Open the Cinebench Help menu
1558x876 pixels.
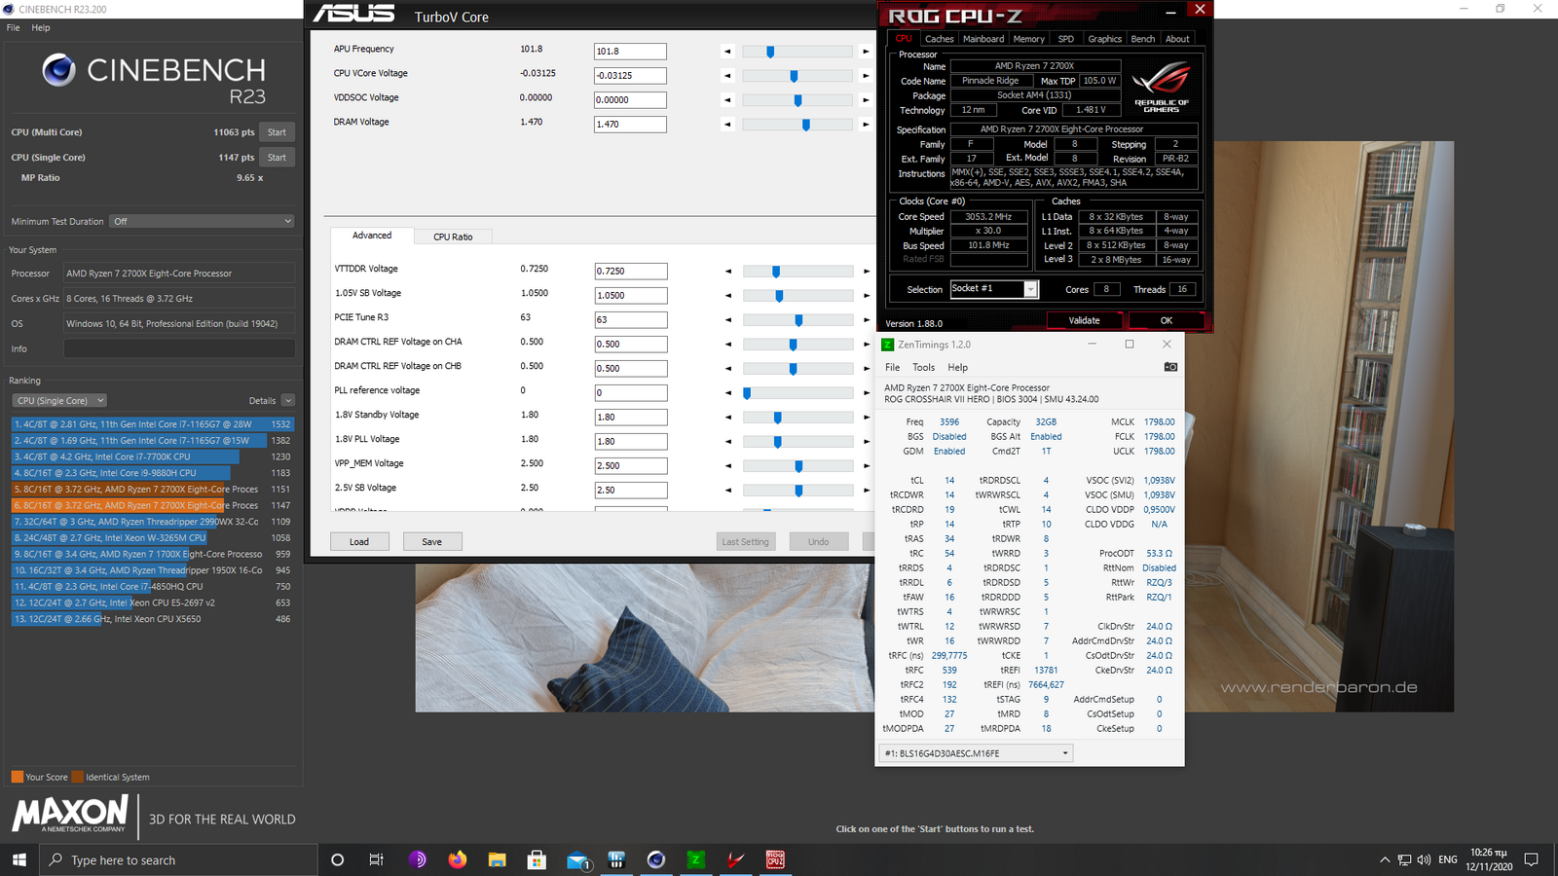[41, 27]
